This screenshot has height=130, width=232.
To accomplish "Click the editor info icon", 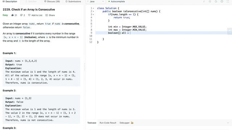I will [x=204, y=1].
